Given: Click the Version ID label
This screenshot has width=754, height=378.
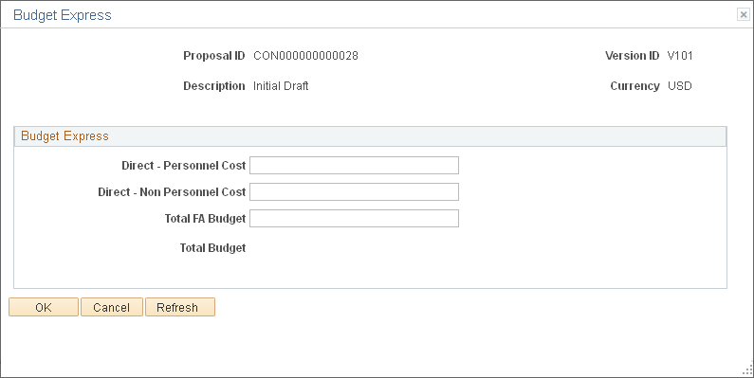Looking at the screenshot, I should [x=632, y=56].
